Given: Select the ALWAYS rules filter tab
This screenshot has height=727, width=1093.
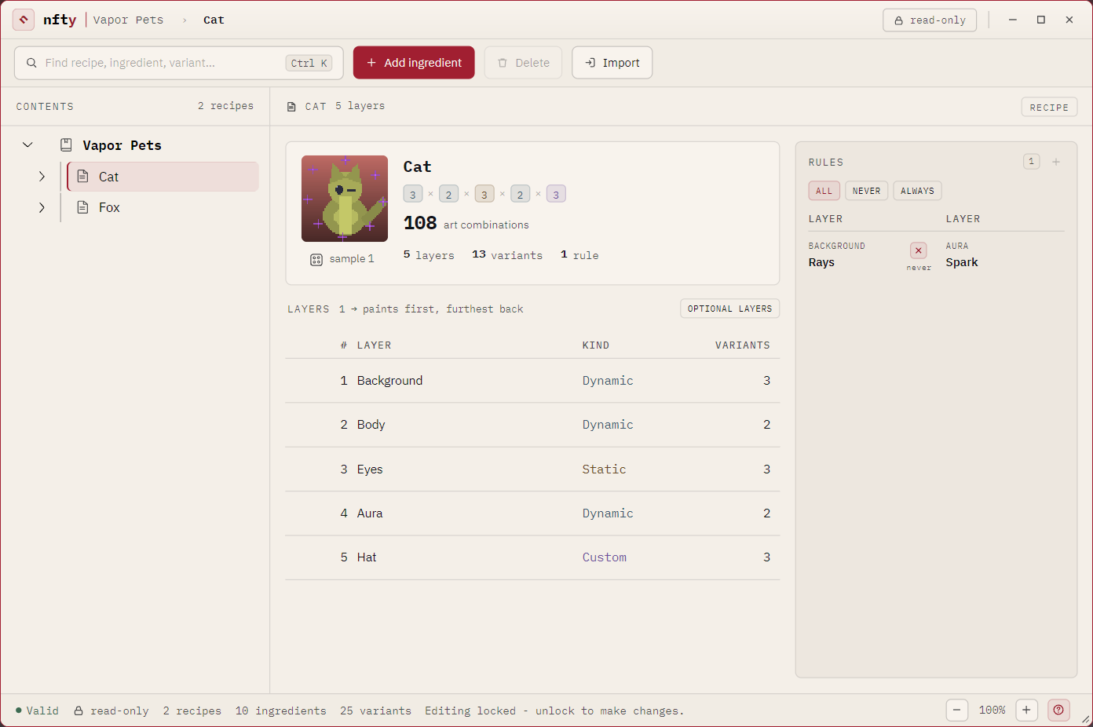Looking at the screenshot, I should (x=917, y=191).
